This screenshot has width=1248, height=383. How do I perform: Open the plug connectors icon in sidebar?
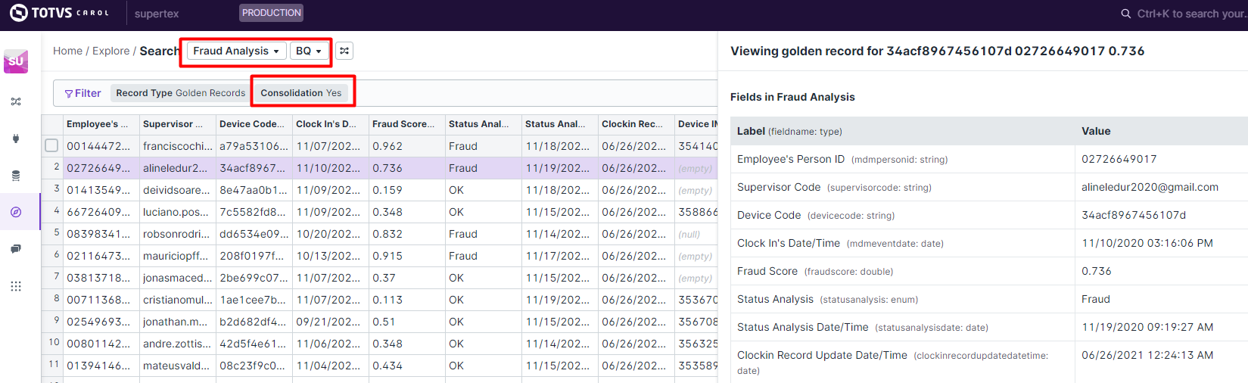pos(16,139)
